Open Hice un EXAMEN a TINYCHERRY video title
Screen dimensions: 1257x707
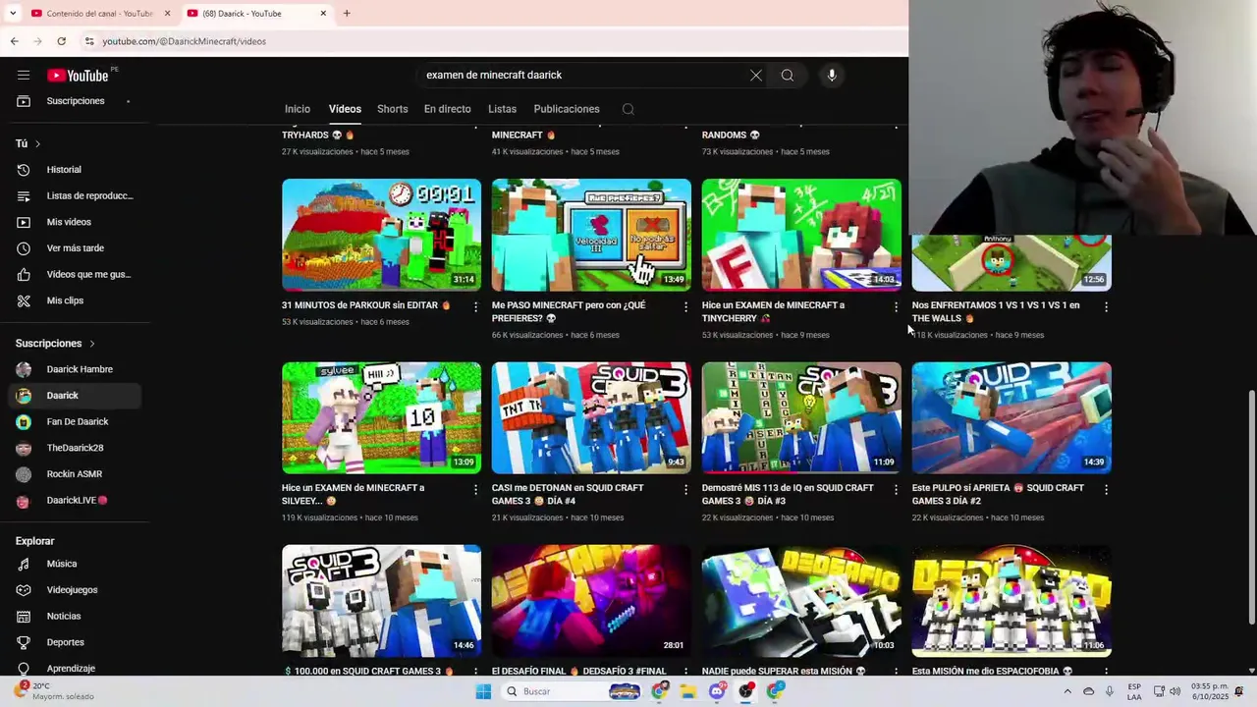tap(773, 311)
